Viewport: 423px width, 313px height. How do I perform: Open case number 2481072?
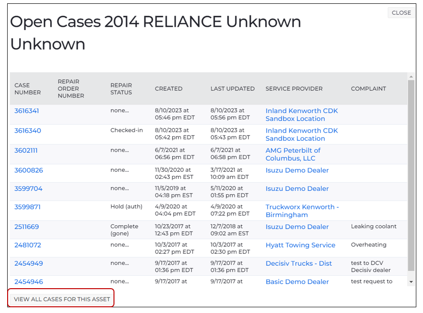click(x=28, y=245)
